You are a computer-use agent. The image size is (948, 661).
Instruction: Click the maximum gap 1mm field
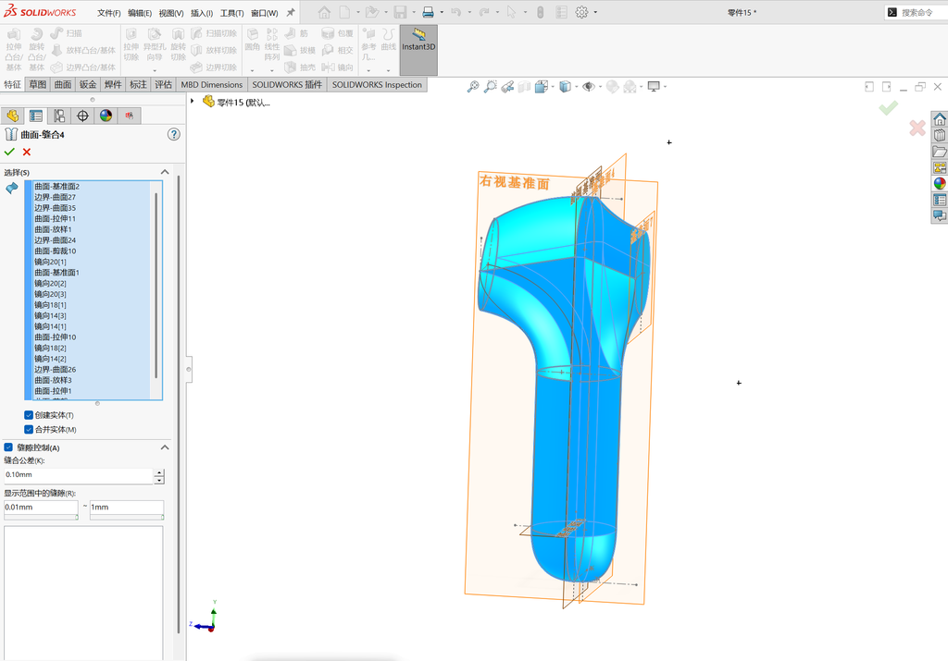[x=127, y=508]
